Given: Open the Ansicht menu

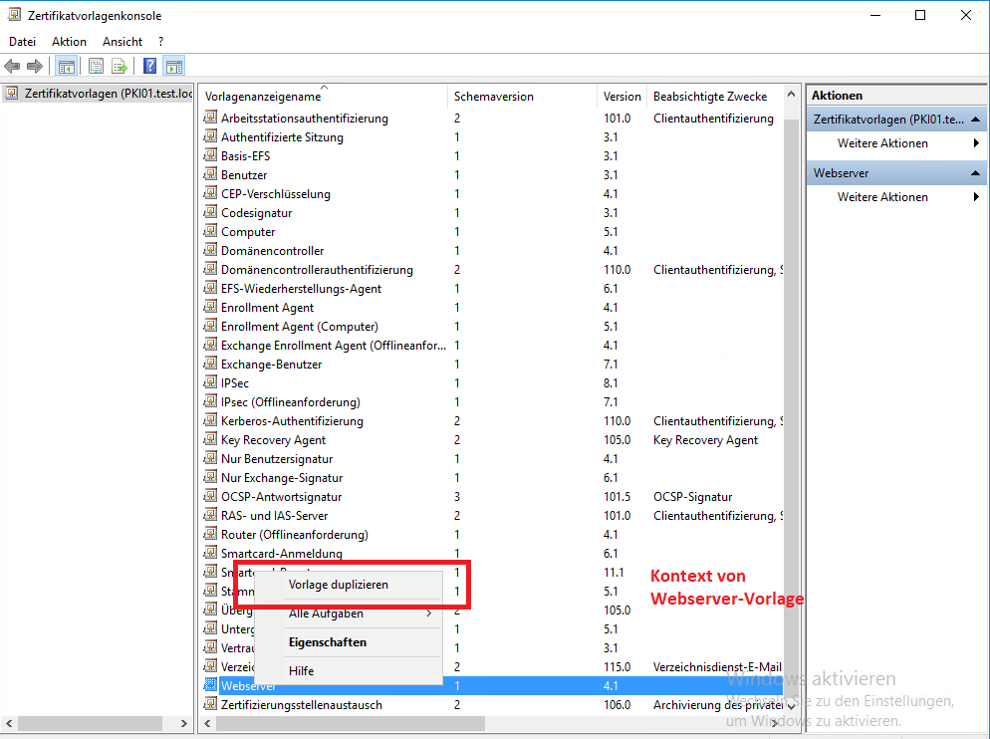Looking at the screenshot, I should [x=123, y=42].
